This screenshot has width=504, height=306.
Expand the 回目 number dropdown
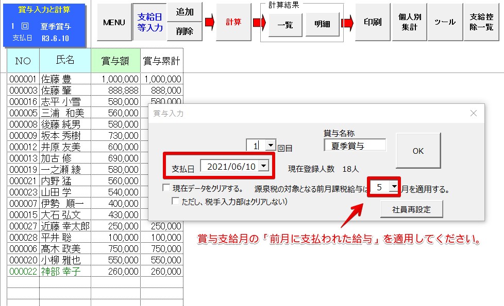coord(271,146)
